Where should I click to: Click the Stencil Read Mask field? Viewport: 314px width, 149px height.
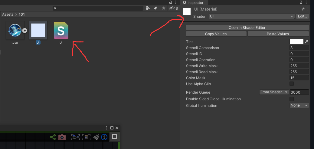pyautogui.click(x=299, y=72)
